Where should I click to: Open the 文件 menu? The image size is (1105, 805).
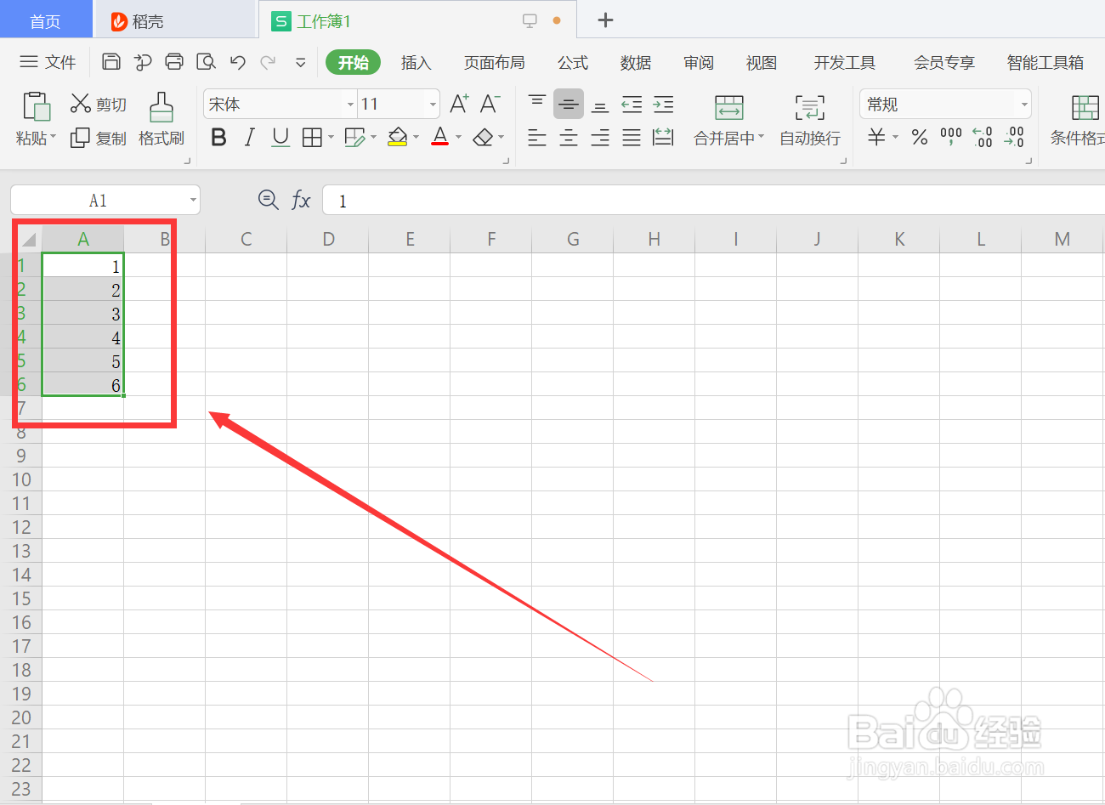pyautogui.click(x=48, y=62)
